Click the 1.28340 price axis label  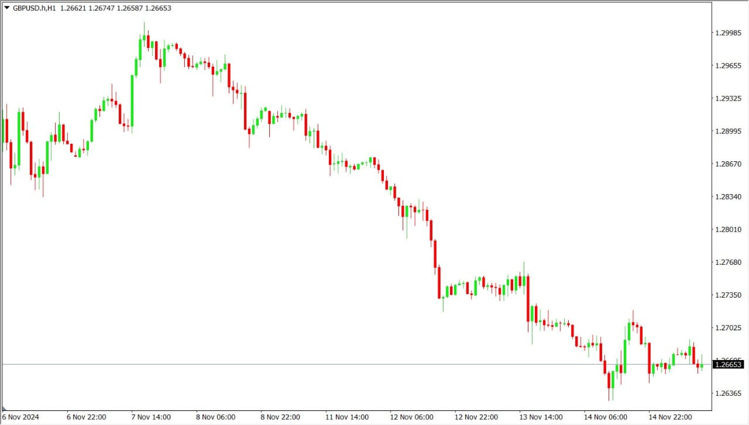(729, 196)
